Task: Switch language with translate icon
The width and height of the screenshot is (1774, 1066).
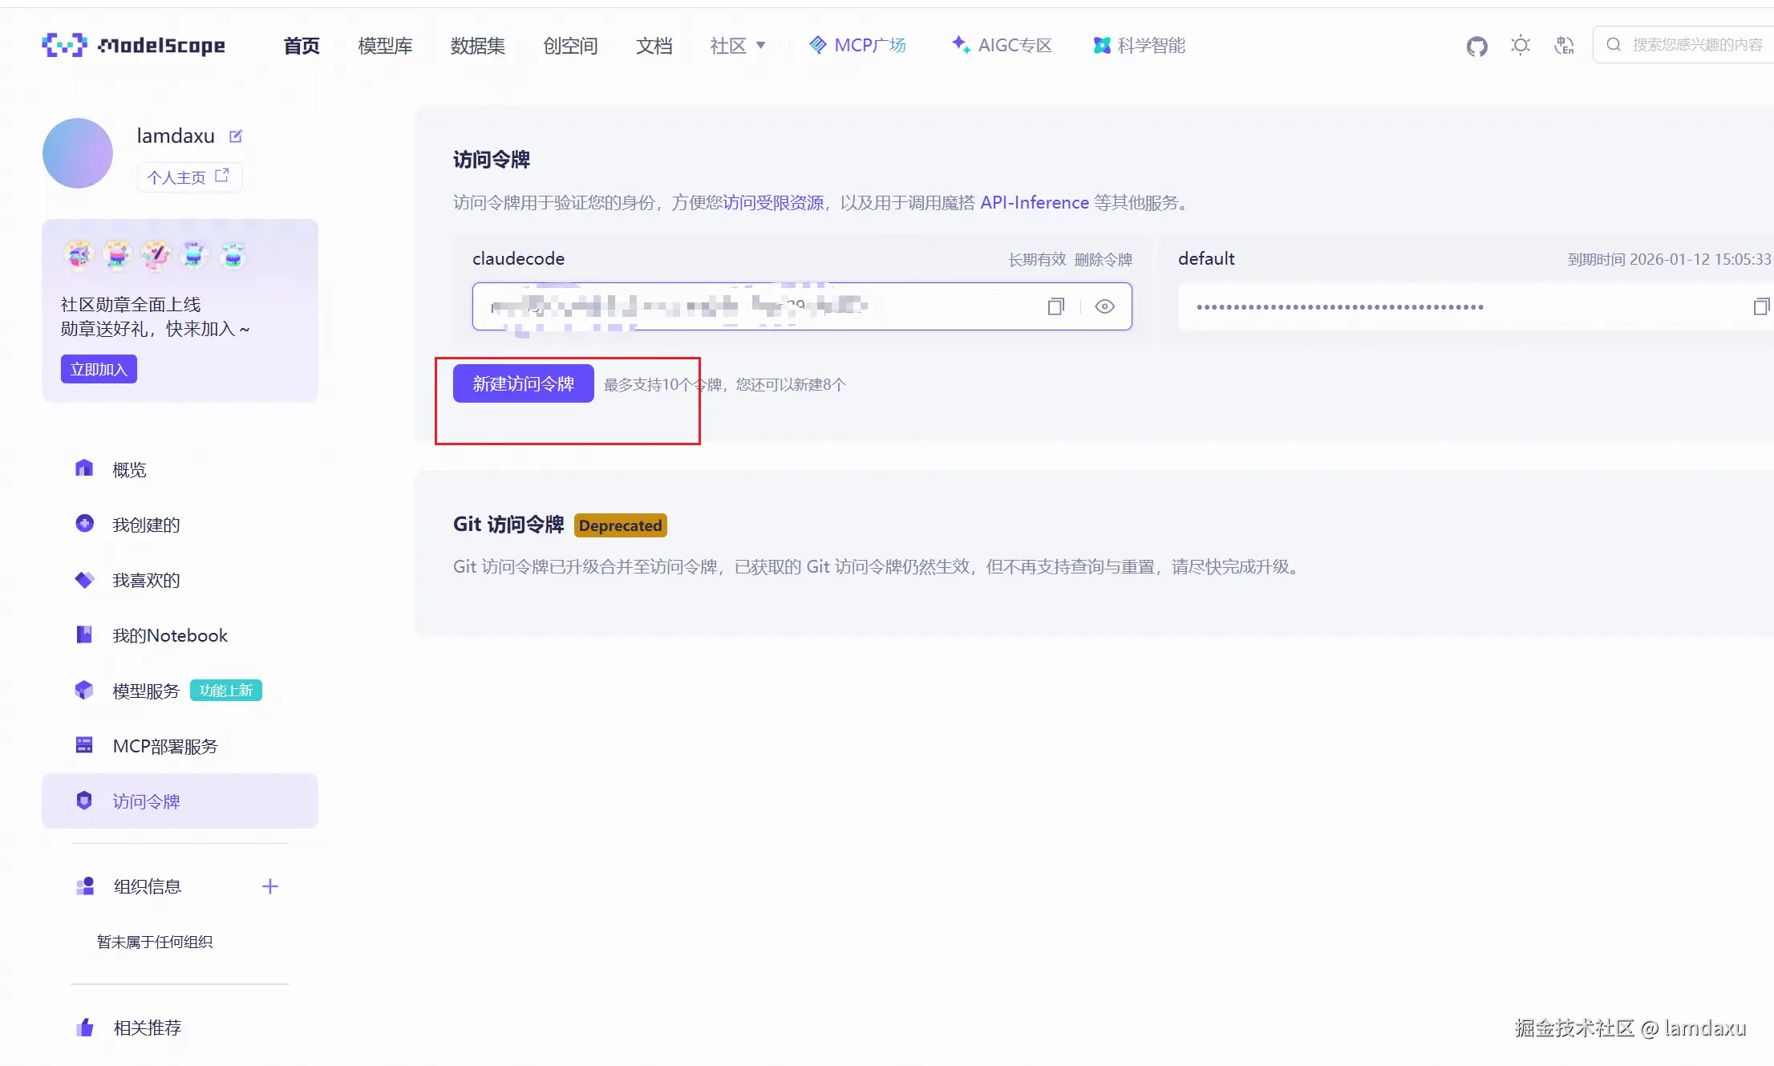Action: click(x=1563, y=46)
